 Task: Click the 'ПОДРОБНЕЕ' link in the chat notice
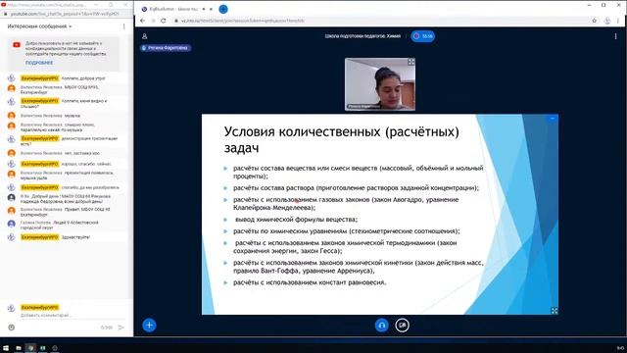39,63
